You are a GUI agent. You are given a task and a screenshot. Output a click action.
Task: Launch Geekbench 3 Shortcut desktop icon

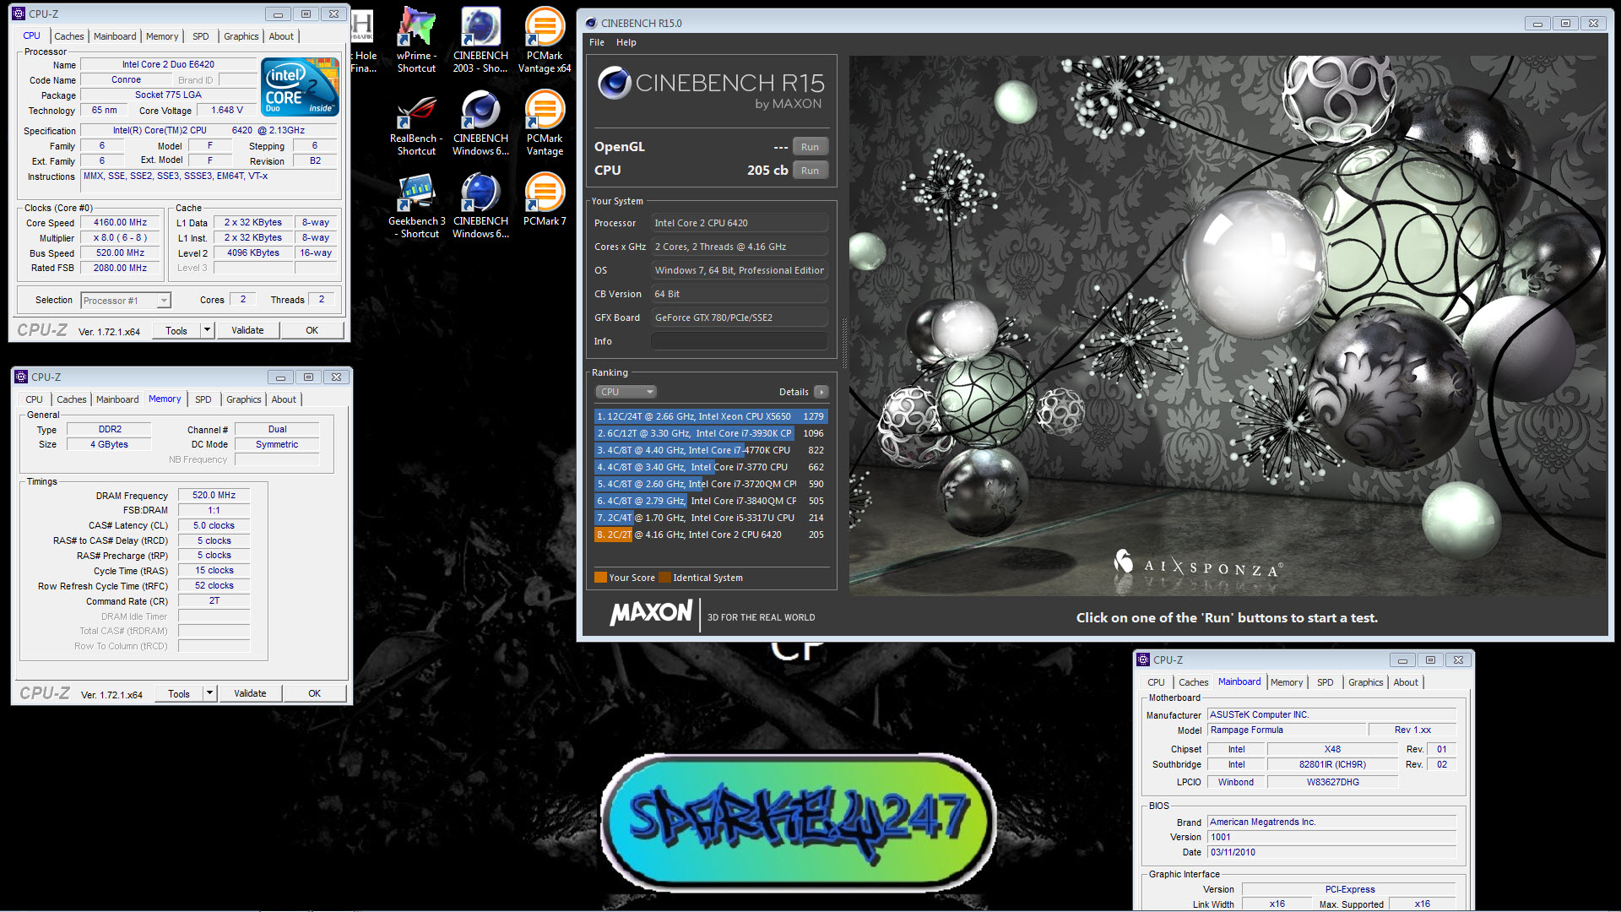[416, 206]
